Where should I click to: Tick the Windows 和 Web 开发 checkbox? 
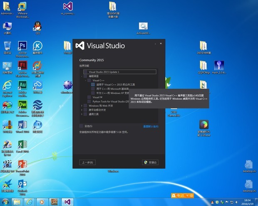(x=85, y=105)
